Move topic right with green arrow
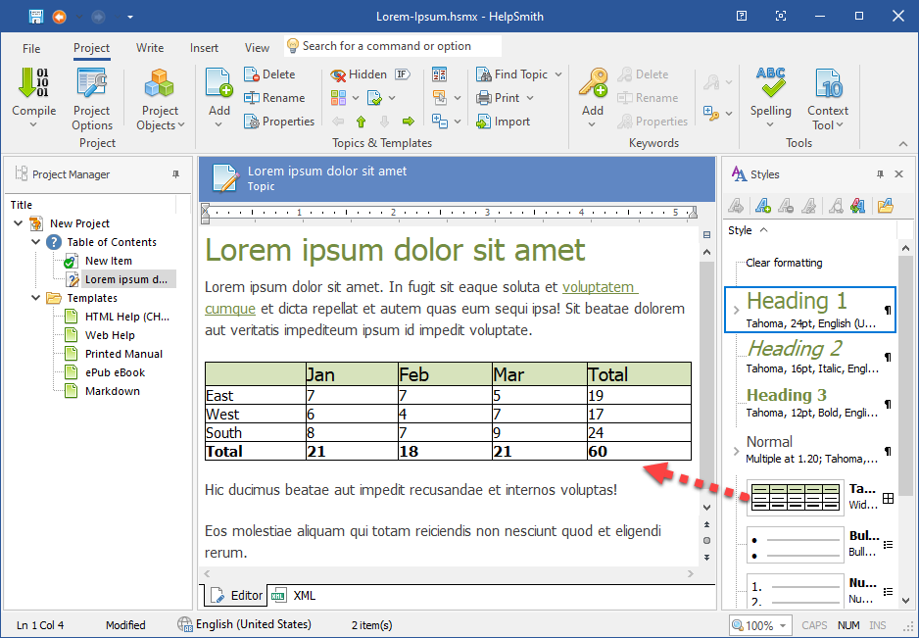919x638 pixels. tap(409, 122)
